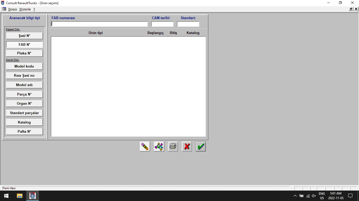Screen dimensions: 359x201
Task: Click the FAB numarası input field
Action: point(100,24)
